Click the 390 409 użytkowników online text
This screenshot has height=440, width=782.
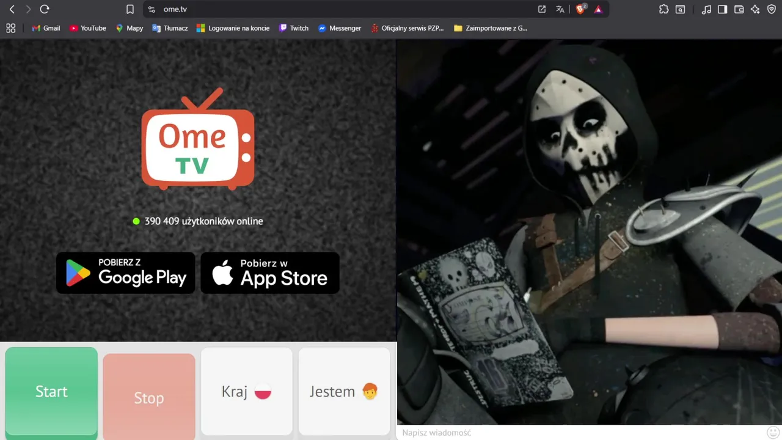203,221
